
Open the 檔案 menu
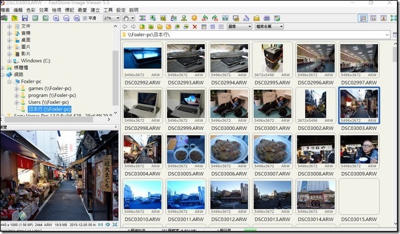click(6, 10)
